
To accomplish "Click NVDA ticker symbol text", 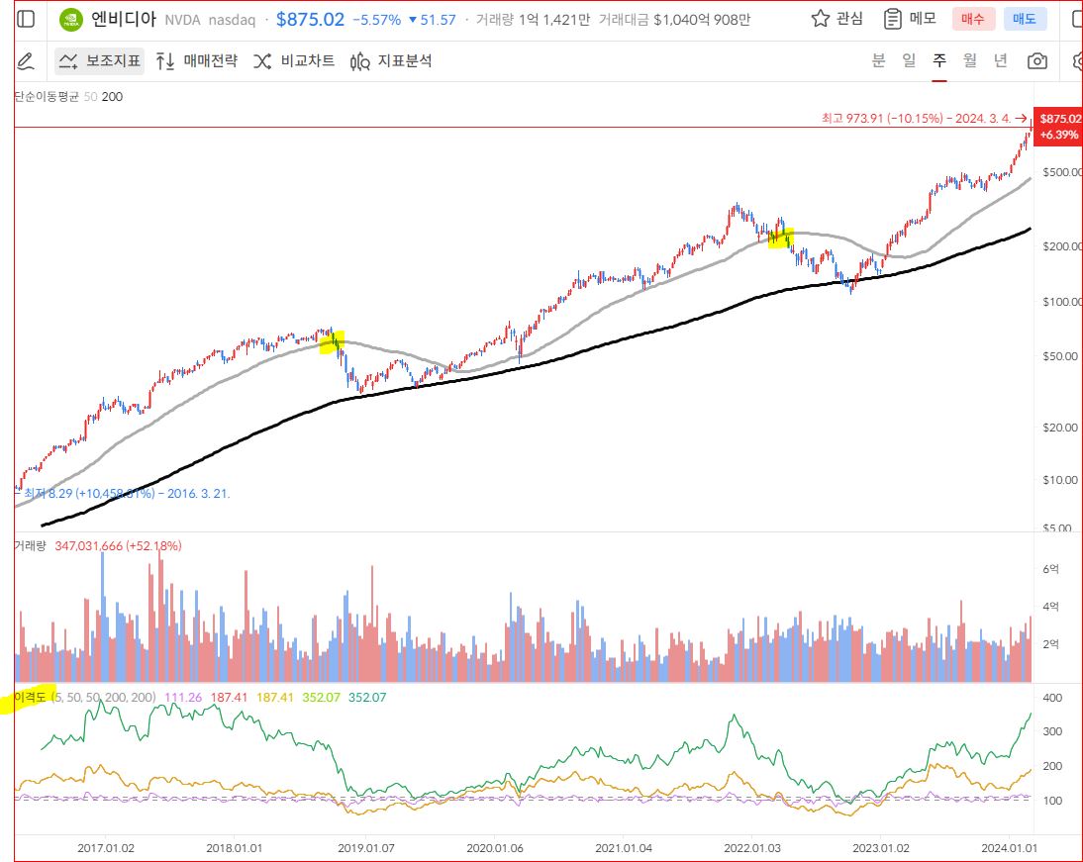I will coord(182,20).
